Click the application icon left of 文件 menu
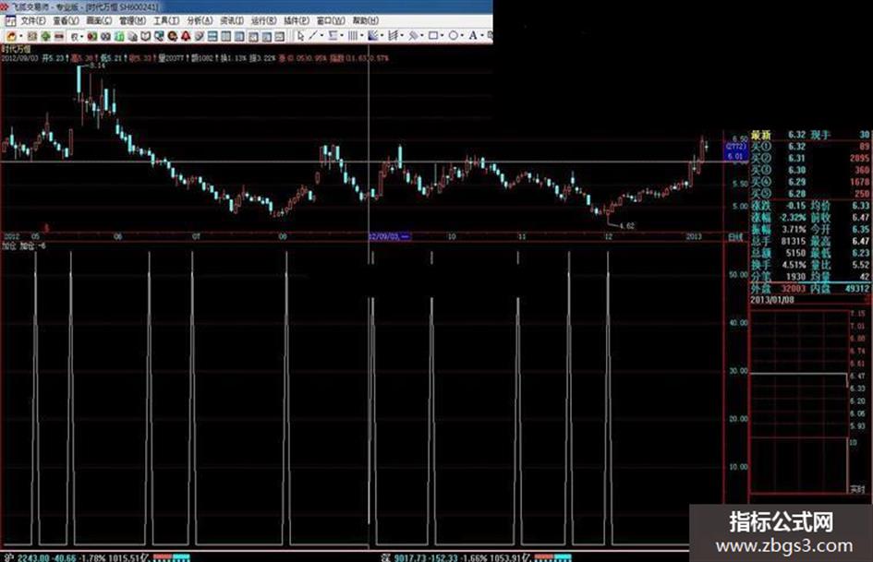Viewport: 873px width, 562px height. tap(10, 21)
